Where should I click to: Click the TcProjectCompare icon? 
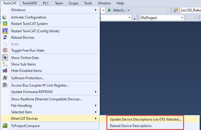[5, 126]
